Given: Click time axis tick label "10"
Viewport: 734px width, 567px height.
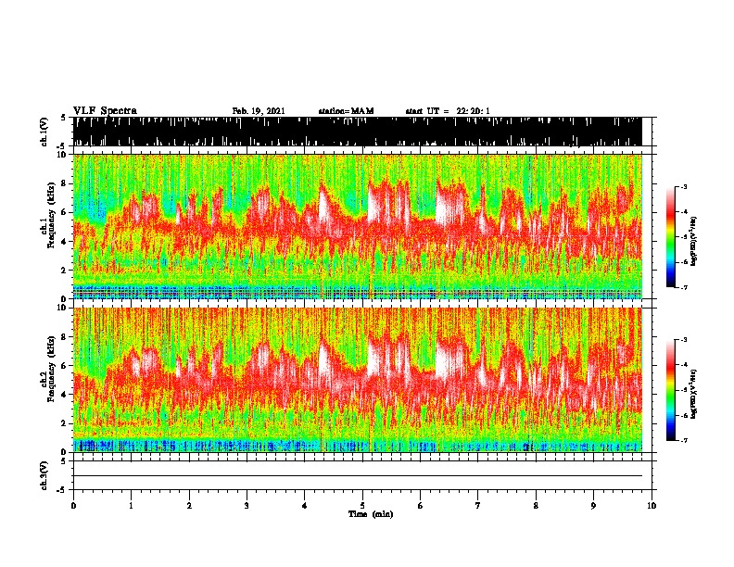Looking at the screenshot, I should click(652, 505).
